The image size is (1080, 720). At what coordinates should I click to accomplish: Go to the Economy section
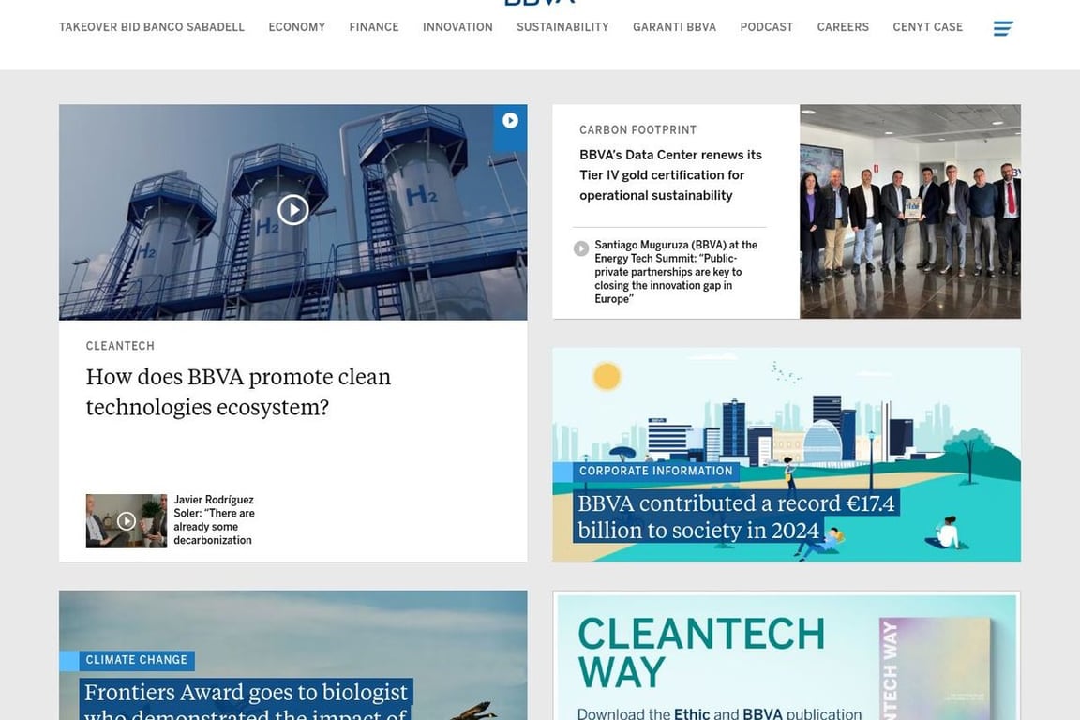point(297,27)
